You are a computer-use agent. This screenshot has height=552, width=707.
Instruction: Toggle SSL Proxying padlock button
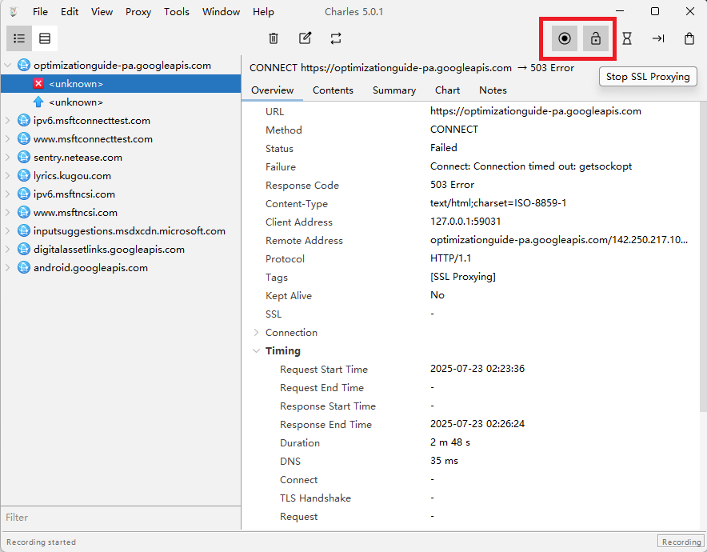(x=596, y=38)
